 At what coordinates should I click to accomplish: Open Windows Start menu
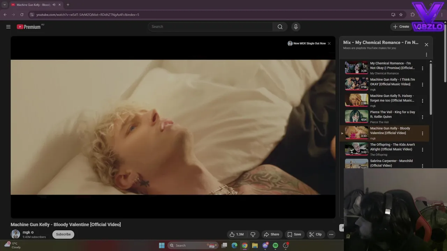pyautogui.click(x=162, y=245)
